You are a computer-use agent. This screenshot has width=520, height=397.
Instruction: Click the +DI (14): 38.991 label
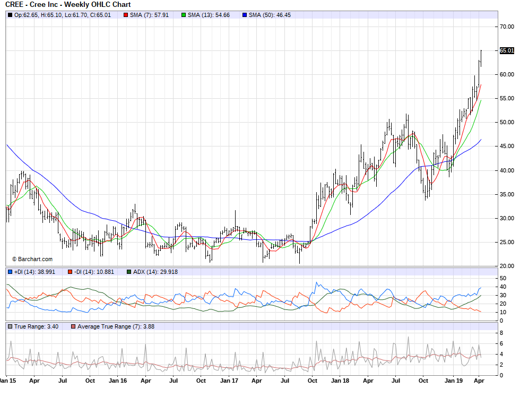(34, 272)
